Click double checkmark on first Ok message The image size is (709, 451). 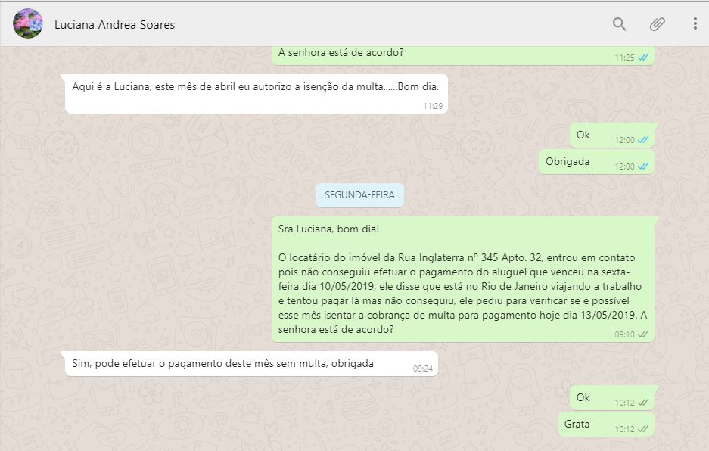click(x=643, y=140)
